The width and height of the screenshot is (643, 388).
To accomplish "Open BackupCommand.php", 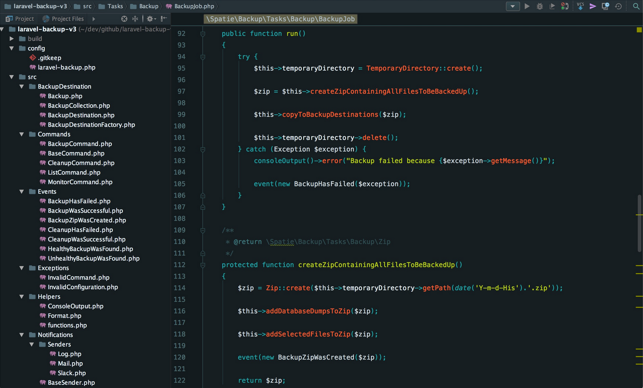I will [x=76, y=144].
